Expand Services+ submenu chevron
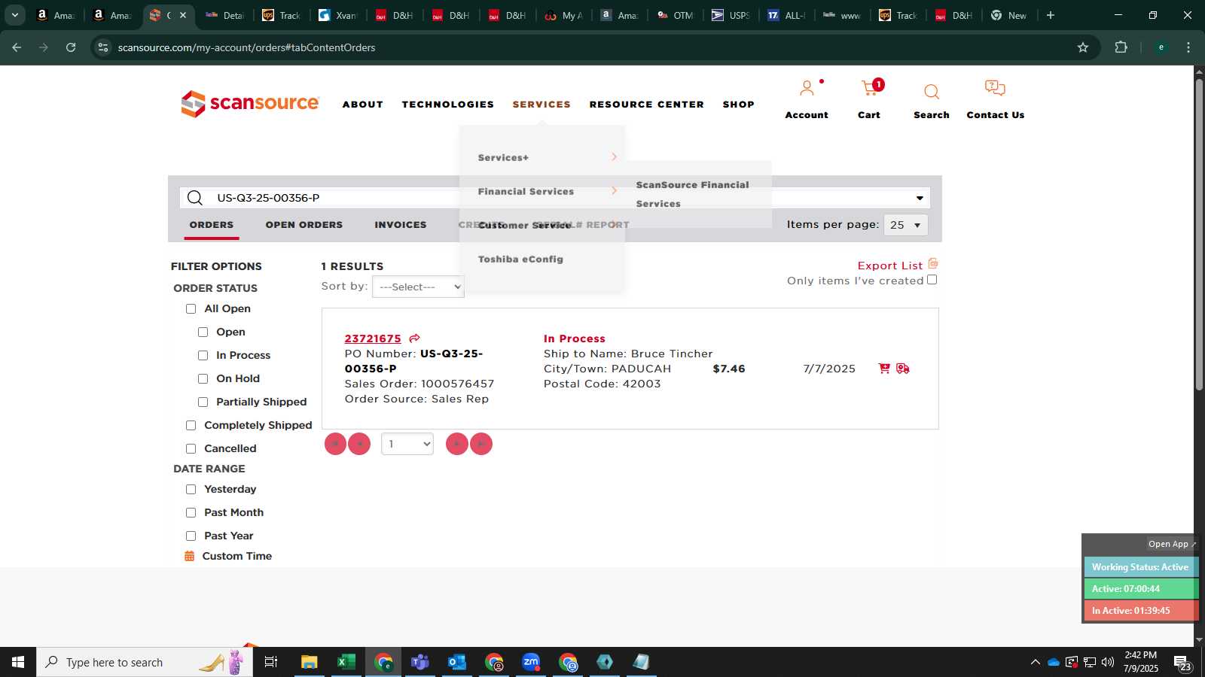Screen dimensions: 1205x677 [614, 156]
